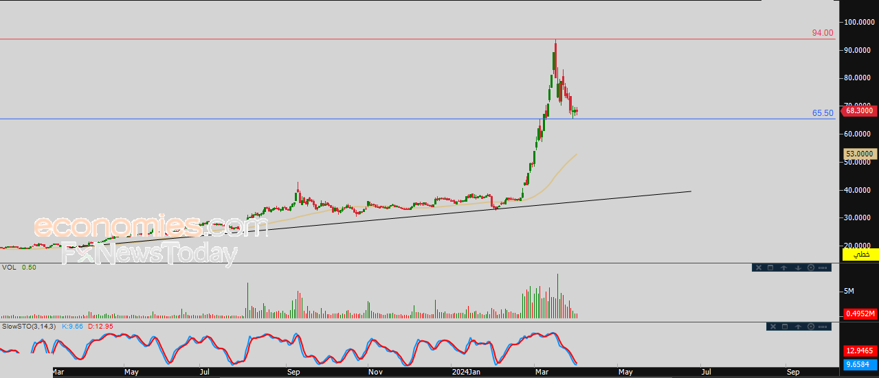
Task: Click the red 68.3000 current price tag
Action: (858, 110)
